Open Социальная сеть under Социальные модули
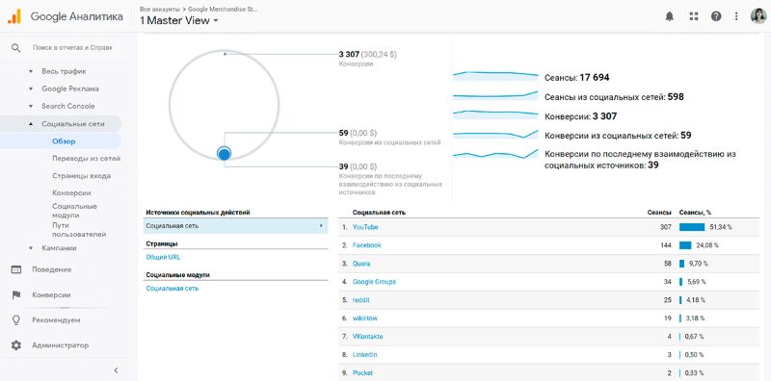Screen dimensions: 771x381 click(173, 289)
